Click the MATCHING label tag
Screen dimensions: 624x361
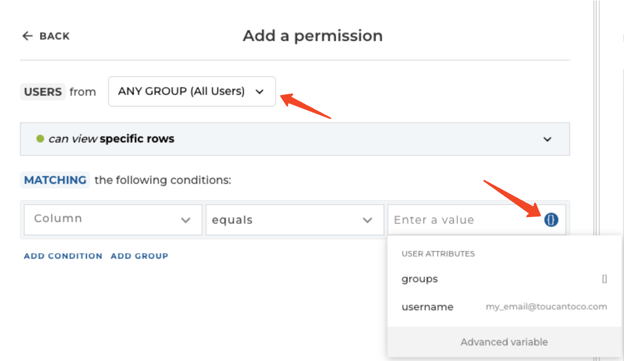[x=55, y=180]
